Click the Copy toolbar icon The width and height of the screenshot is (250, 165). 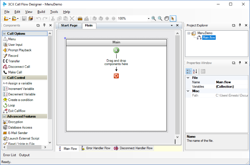pos(59,19)
